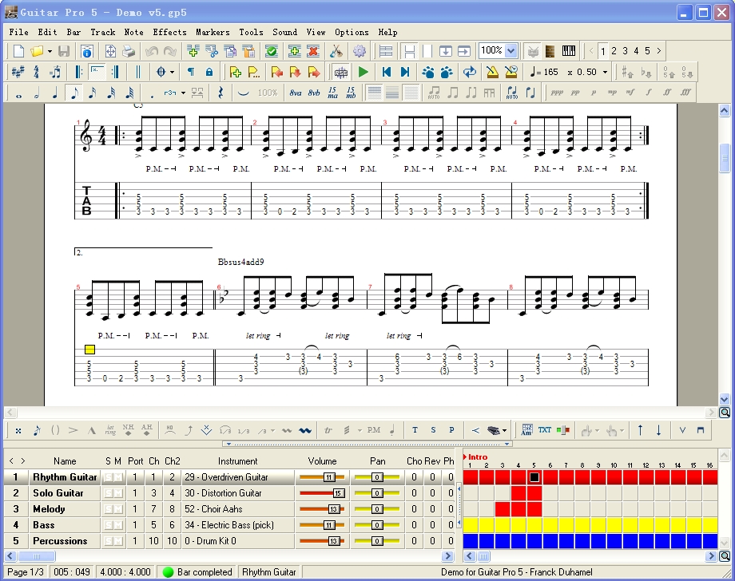Viewport: 735px width, 581px height.
Task: Click the Time signature icon
Action: [37, 72]
